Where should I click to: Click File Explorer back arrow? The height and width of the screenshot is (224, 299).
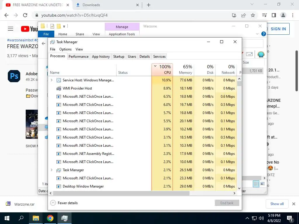(x=44, y=43)
